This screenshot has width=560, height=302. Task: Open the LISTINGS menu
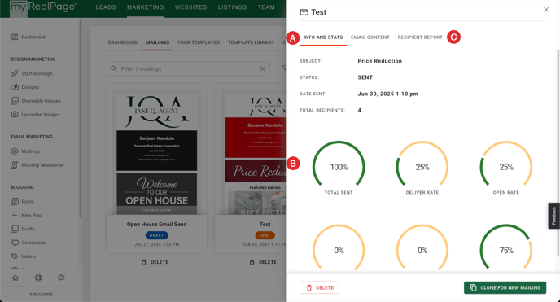pyautogui.click(x=232, y=7)
